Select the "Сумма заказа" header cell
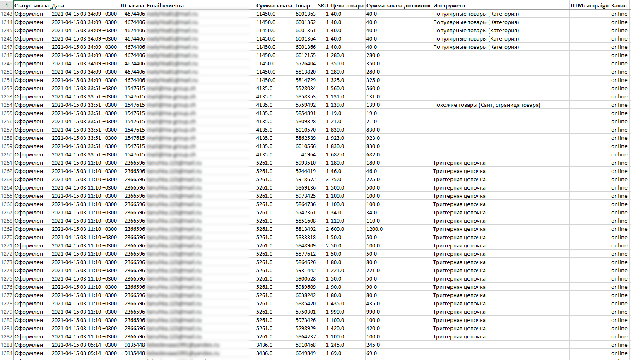631x360 pixels. coord(274,5)
